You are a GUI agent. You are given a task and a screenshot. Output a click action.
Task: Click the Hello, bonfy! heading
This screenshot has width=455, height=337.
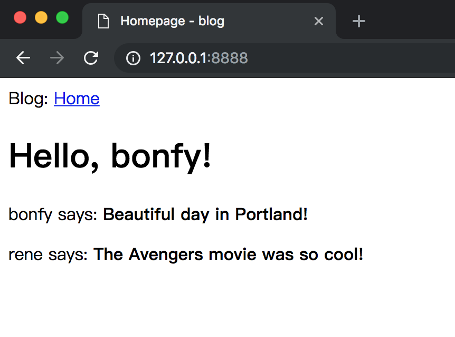pos(110,156)
